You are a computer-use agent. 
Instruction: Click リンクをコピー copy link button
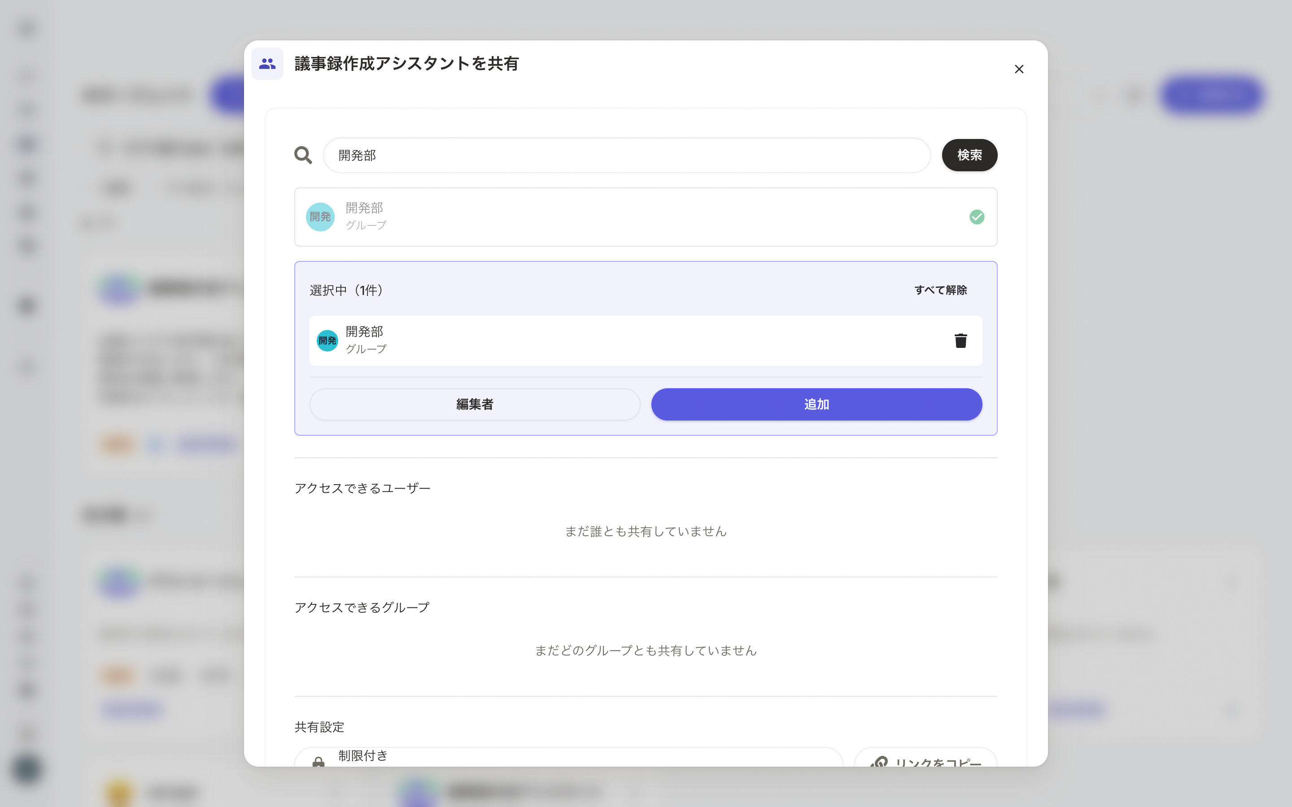coord(926,757)
